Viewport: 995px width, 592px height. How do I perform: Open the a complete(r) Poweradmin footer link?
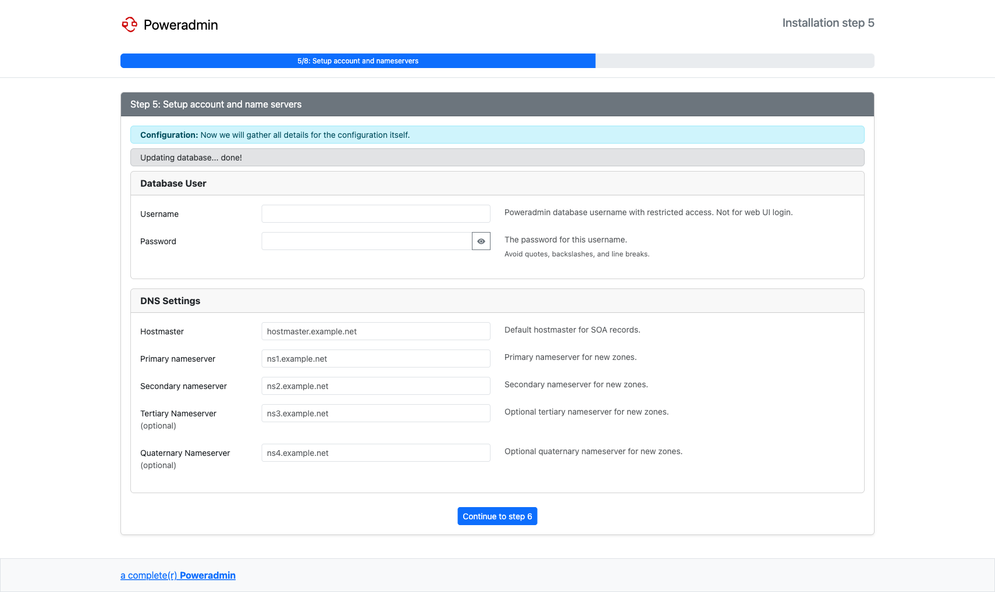pos(178,575)
